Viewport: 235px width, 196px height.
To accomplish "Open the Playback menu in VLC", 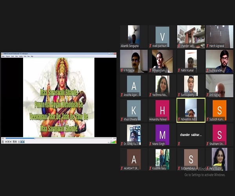I will point(8,56).
